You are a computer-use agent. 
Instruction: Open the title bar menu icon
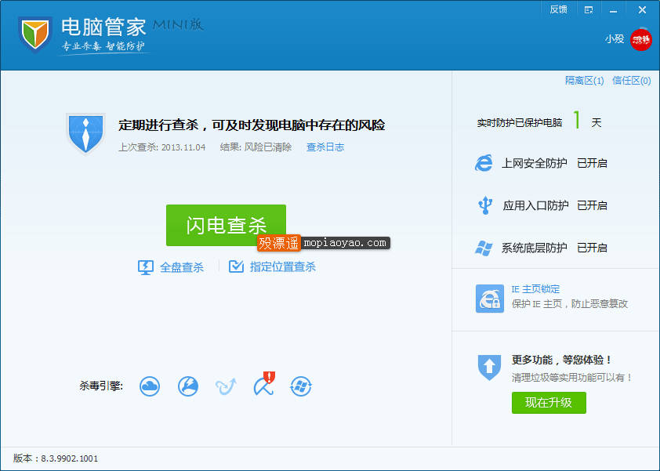589,9
